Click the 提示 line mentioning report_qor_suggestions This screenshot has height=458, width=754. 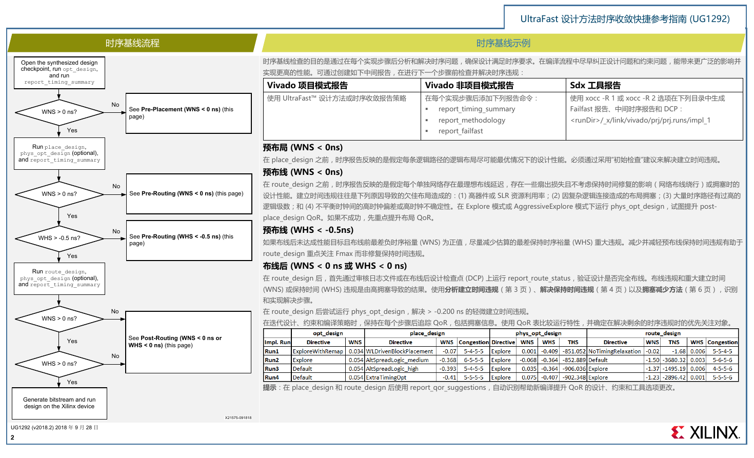469,388
